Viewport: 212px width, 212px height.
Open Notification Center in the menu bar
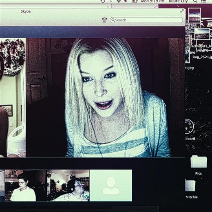tap(203, 1)
